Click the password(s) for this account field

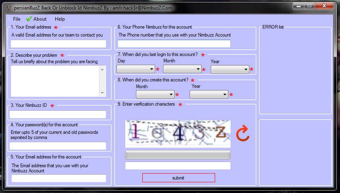click(x=58, y=146)
